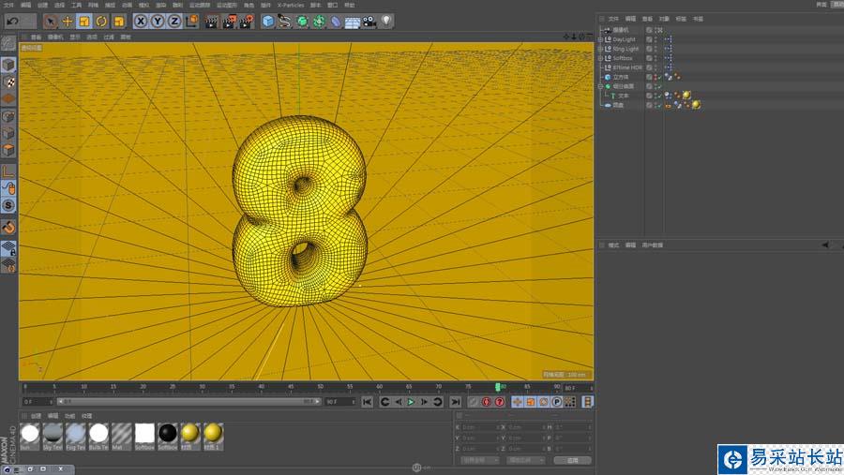Click the Undo arrow icon
The image size is (844, 475).
click(13, 21)
